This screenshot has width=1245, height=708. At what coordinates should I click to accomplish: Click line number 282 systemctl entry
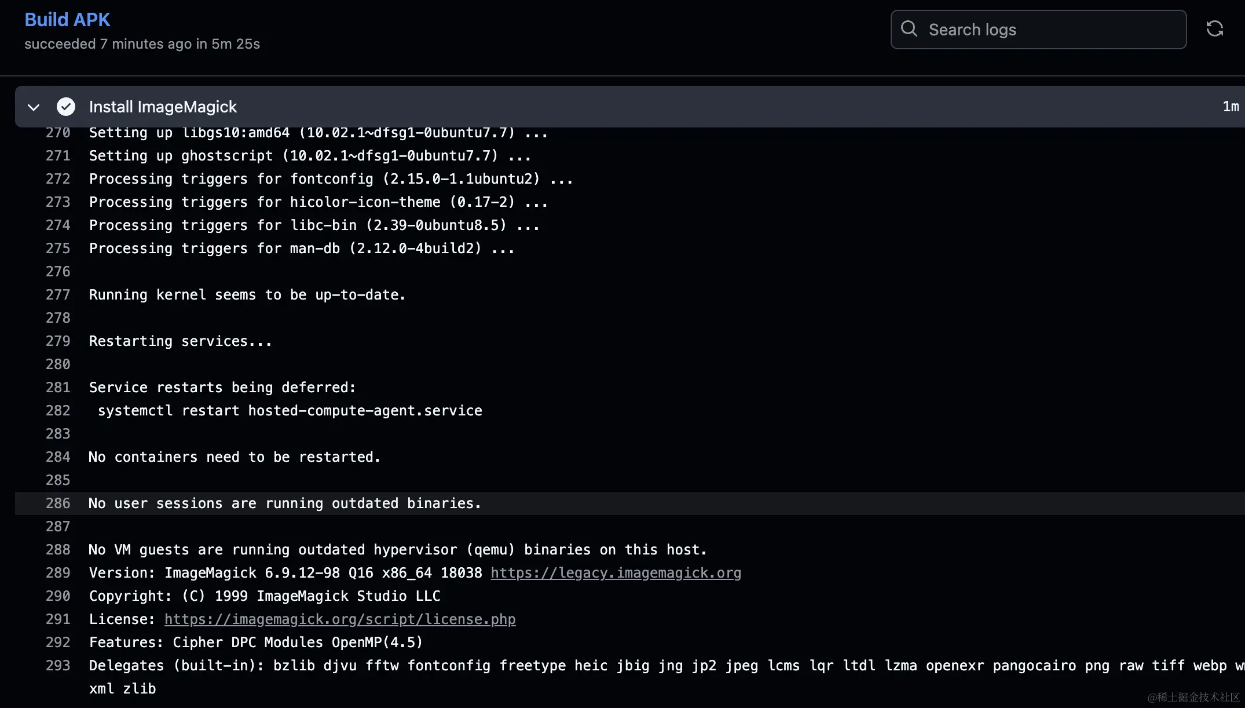pyautogui.click(x=58, y=411)
